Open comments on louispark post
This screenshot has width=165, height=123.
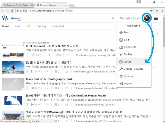(57, 72)
